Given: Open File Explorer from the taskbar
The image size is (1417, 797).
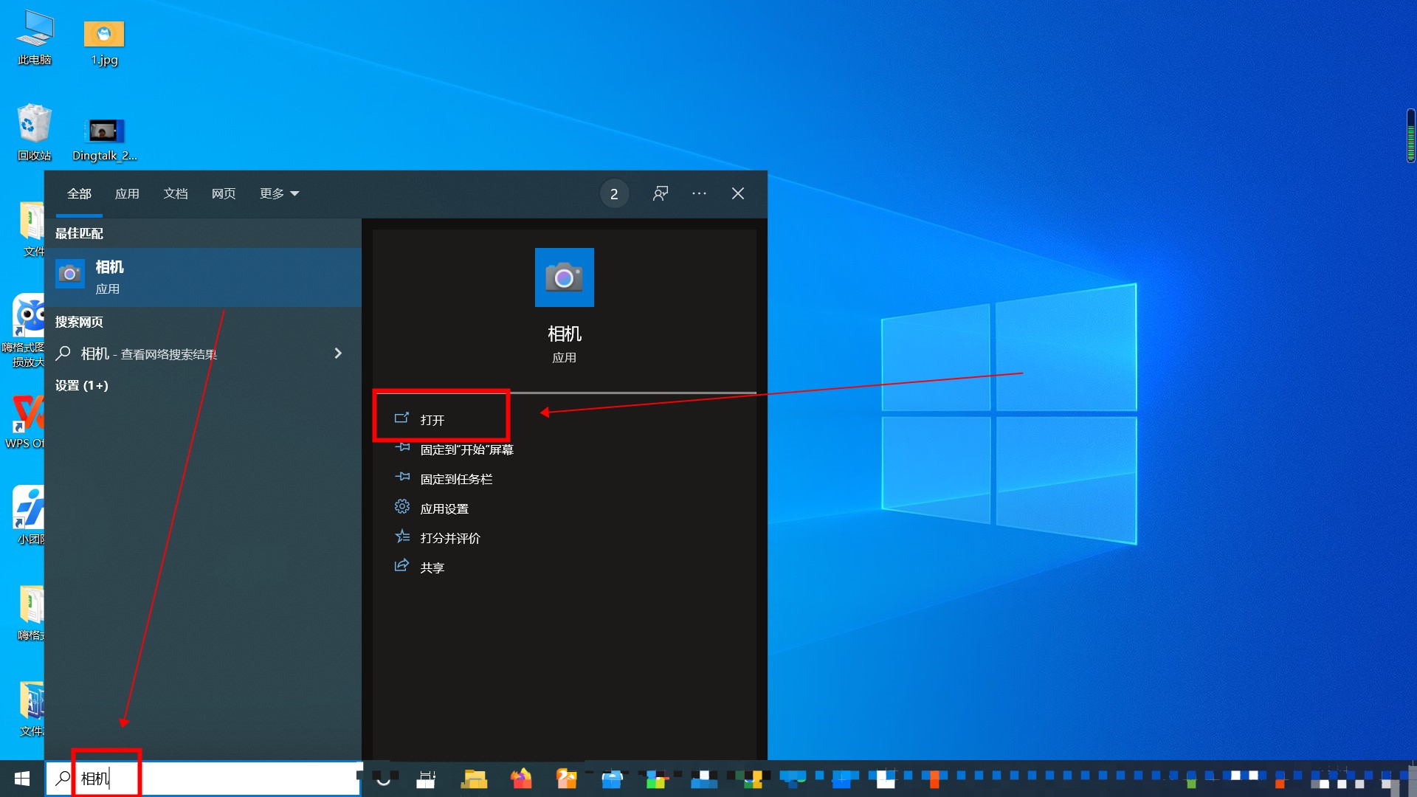Looking at the screenshot, I should 474,779.
